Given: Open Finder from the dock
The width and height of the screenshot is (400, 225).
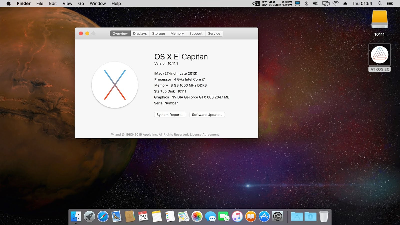Looking at the screenshot, I should point(76,216).
